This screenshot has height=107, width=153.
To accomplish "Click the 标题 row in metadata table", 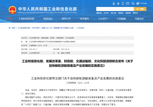I will coord(77,42).
